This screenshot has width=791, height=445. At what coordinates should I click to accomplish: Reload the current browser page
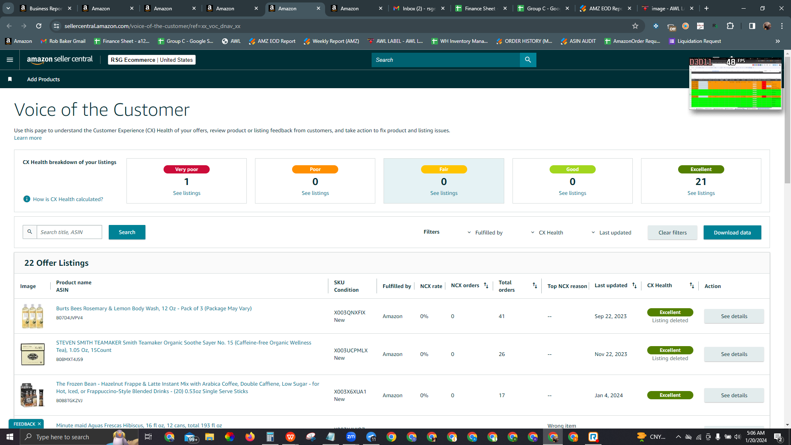[x=39, y=26]
